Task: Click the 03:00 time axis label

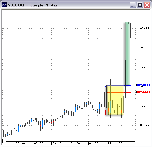Action: point(39,143)
